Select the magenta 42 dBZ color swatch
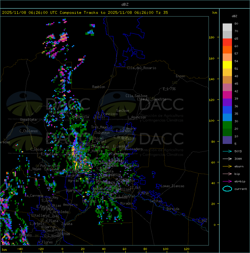 (x=227, y=95)
